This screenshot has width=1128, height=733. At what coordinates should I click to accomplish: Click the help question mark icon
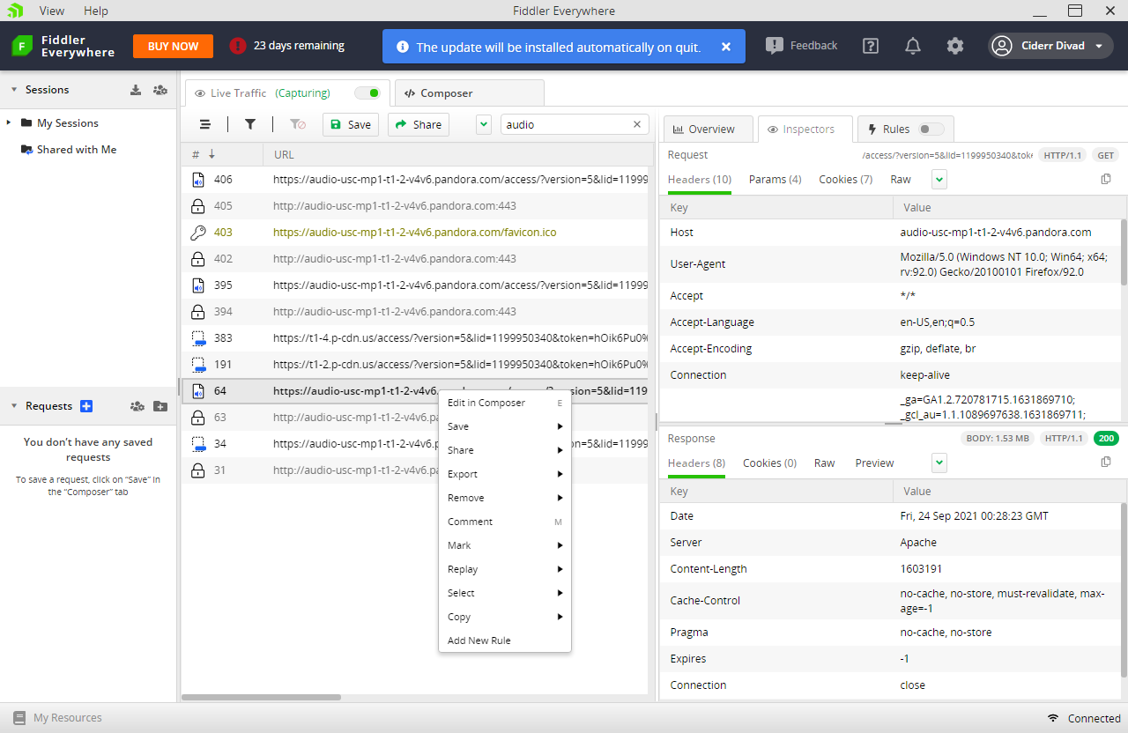pos(871,46)
